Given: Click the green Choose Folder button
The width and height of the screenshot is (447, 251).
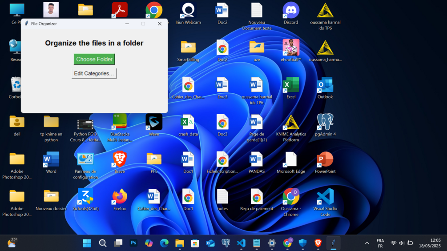Looking at the screenshot, I should click(94, 59).
